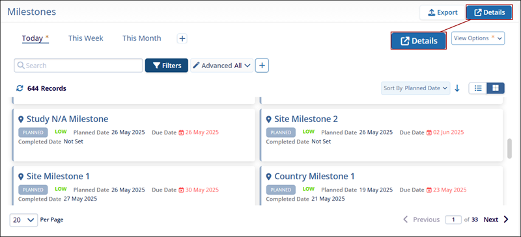Switch to the This Month tab
This screenshot has height=237, width=521.
pyautogui.click(x=142, y=38)
